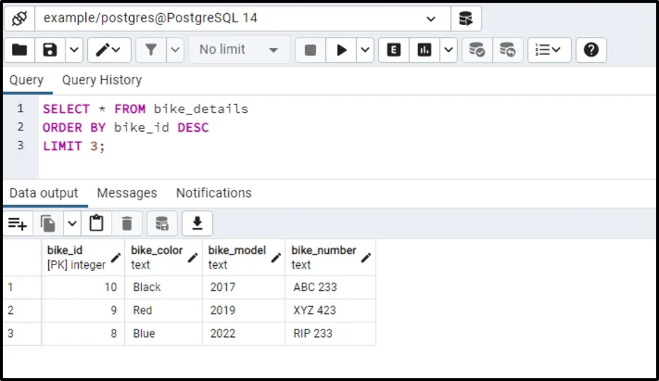
Task: Open the No limit rows dropdown
Action: [239, 50]
